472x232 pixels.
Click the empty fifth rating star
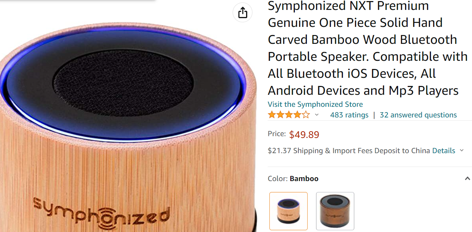tap(306, 115)
